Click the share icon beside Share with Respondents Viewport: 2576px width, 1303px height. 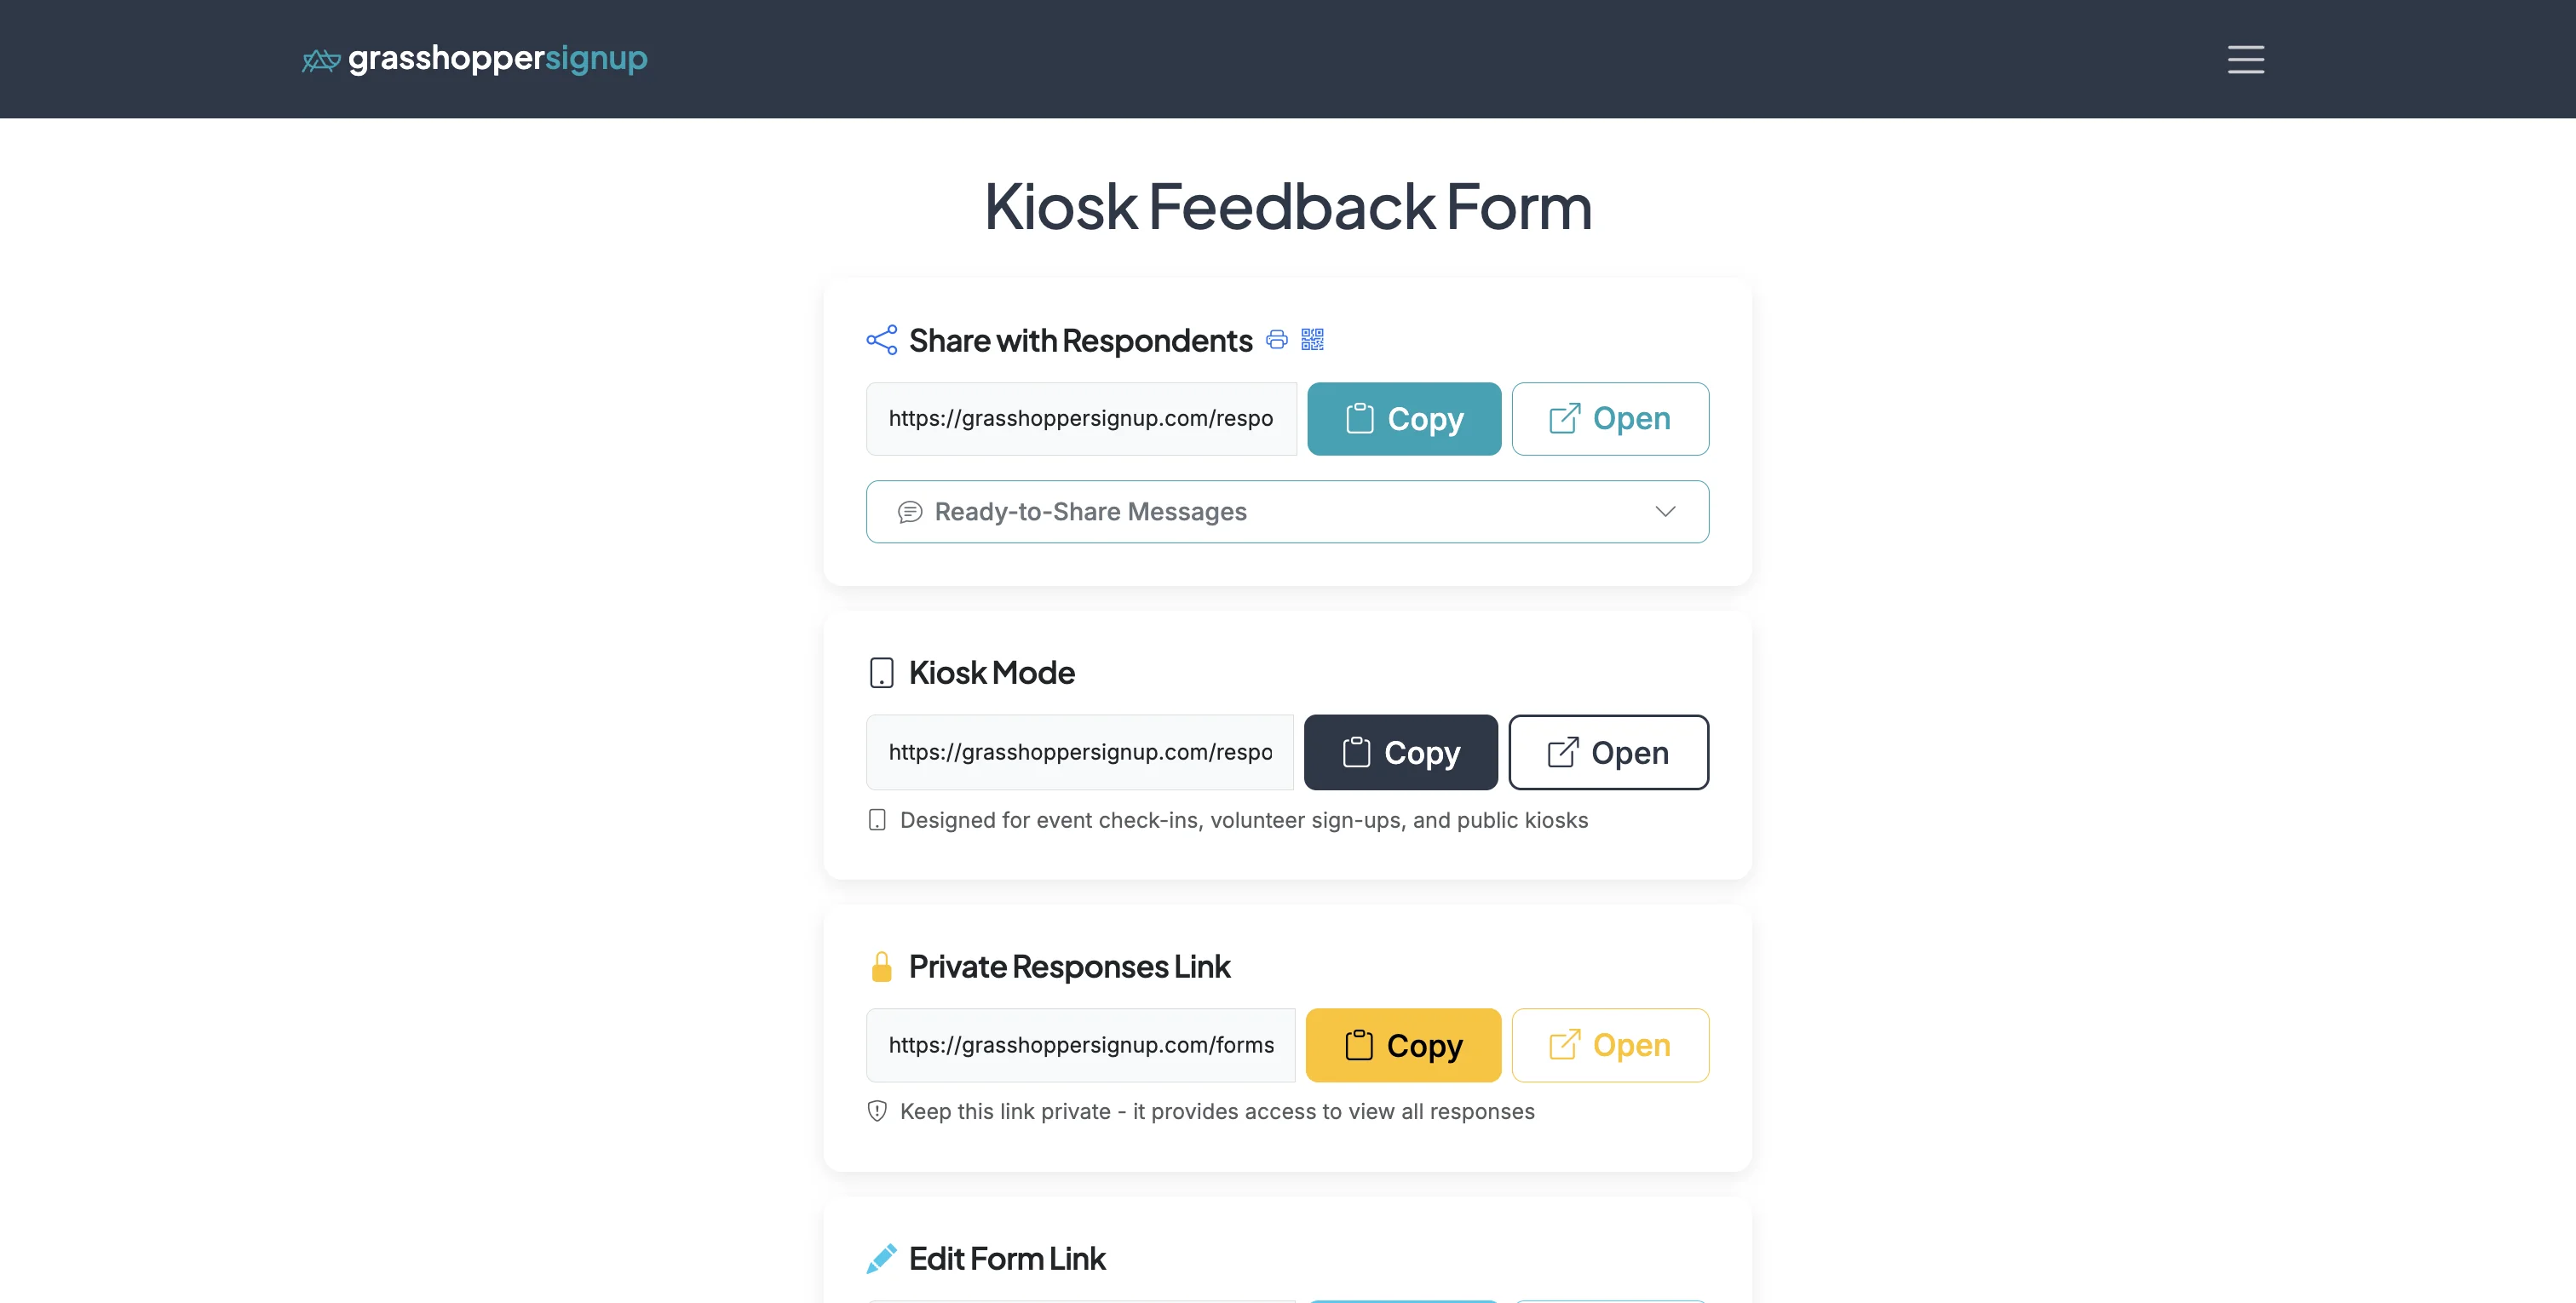tap(881, 340)
